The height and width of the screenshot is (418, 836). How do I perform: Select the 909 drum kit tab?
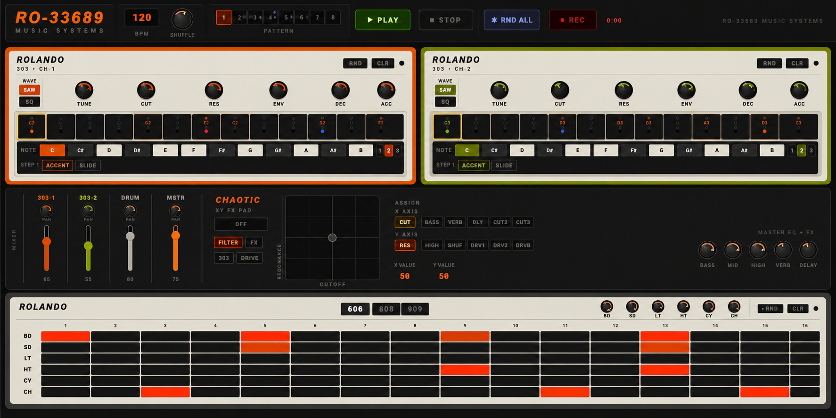coord(415,309)
